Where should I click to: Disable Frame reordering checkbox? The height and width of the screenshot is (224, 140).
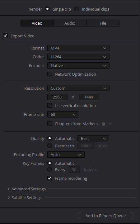pos(50,178)
